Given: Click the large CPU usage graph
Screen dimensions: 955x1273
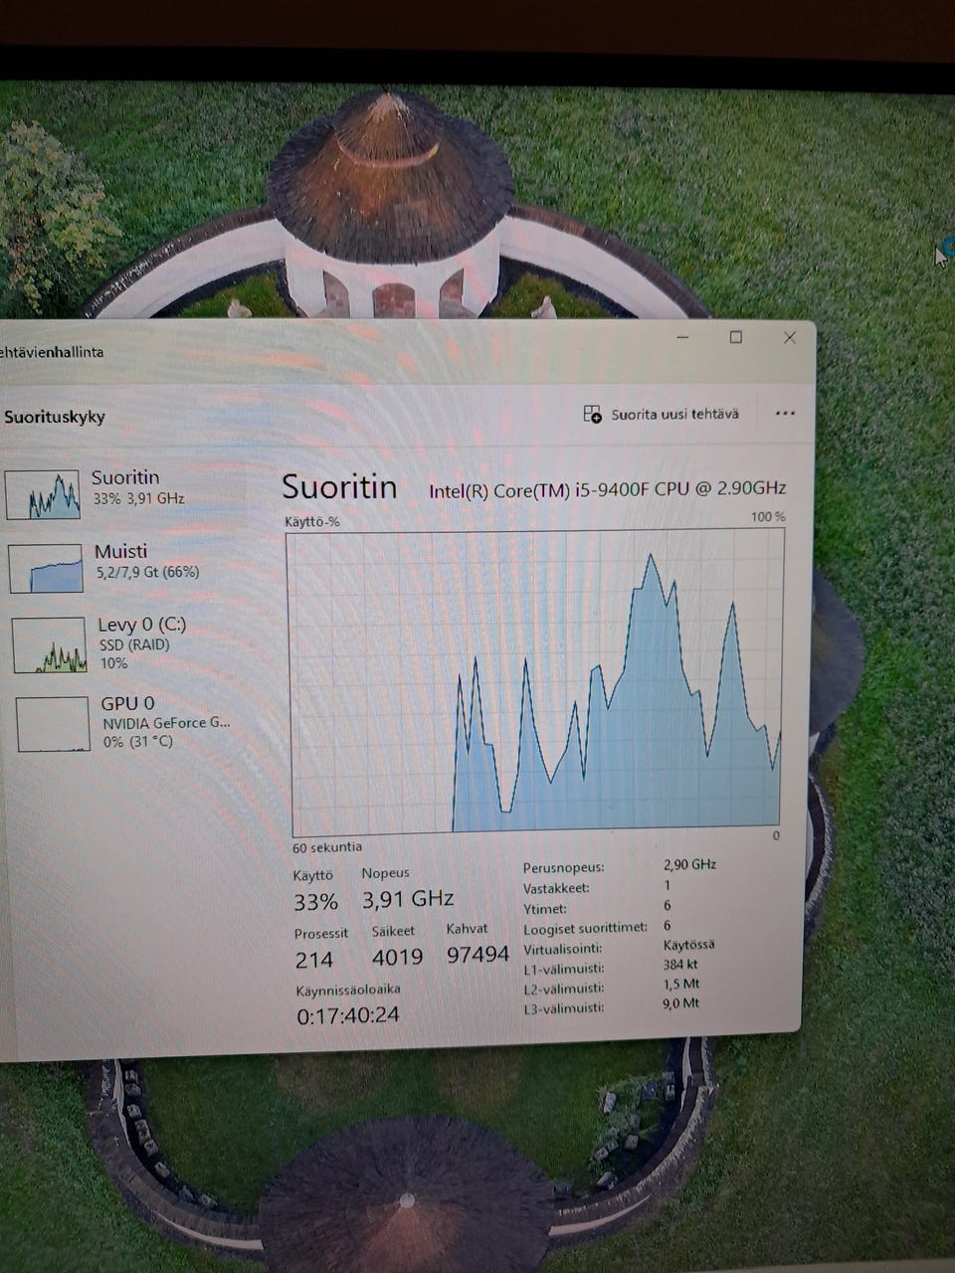Looking at the screenshot, I should [536, 681].
